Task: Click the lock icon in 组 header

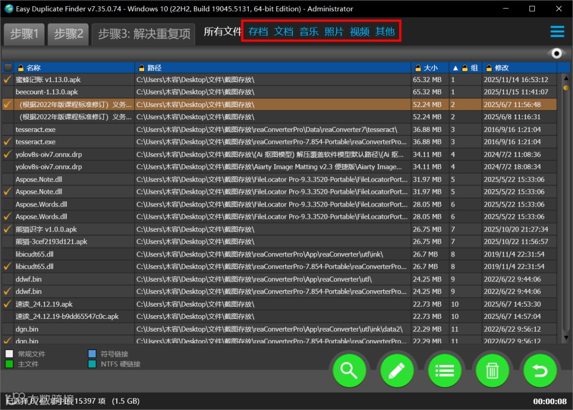Action: point(465,68)
